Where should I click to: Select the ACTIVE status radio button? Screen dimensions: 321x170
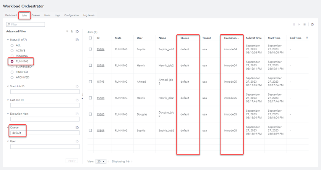tap(12, 51)
